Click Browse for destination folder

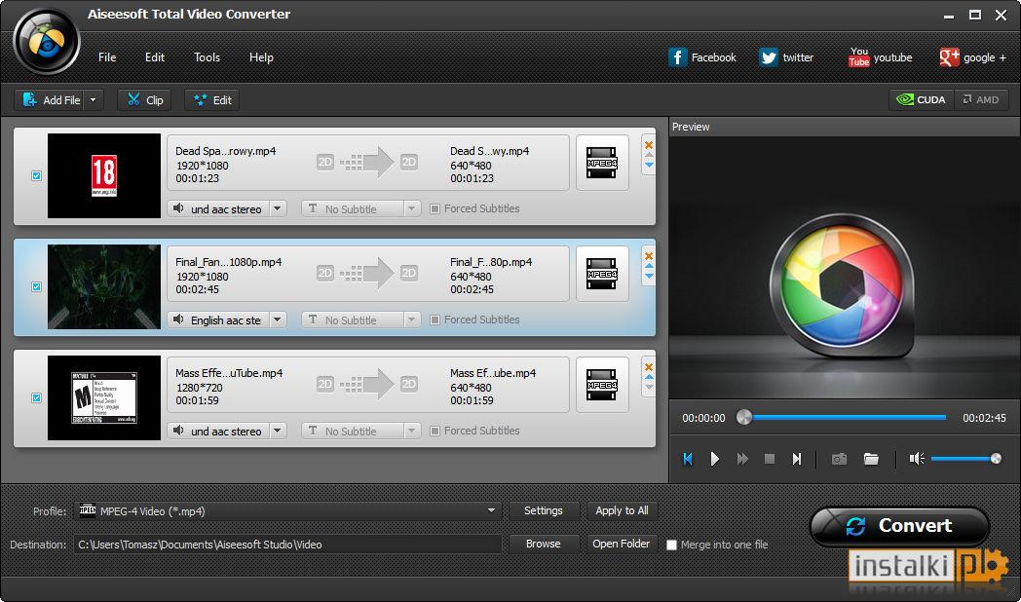tap(544, 544)
